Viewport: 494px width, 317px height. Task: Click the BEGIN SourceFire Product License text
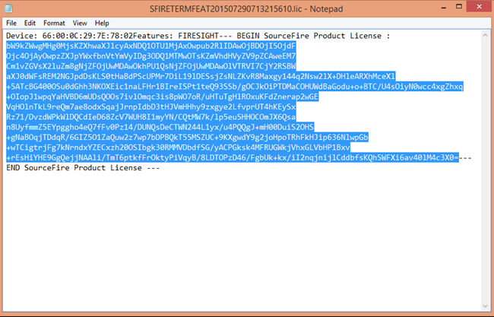(309, 36)
